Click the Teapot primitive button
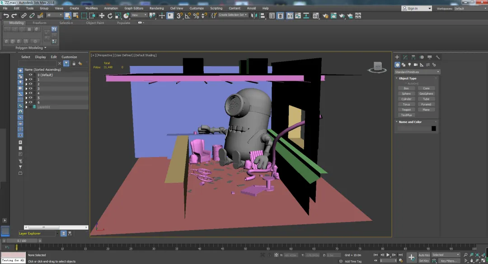 pos(406,110)
